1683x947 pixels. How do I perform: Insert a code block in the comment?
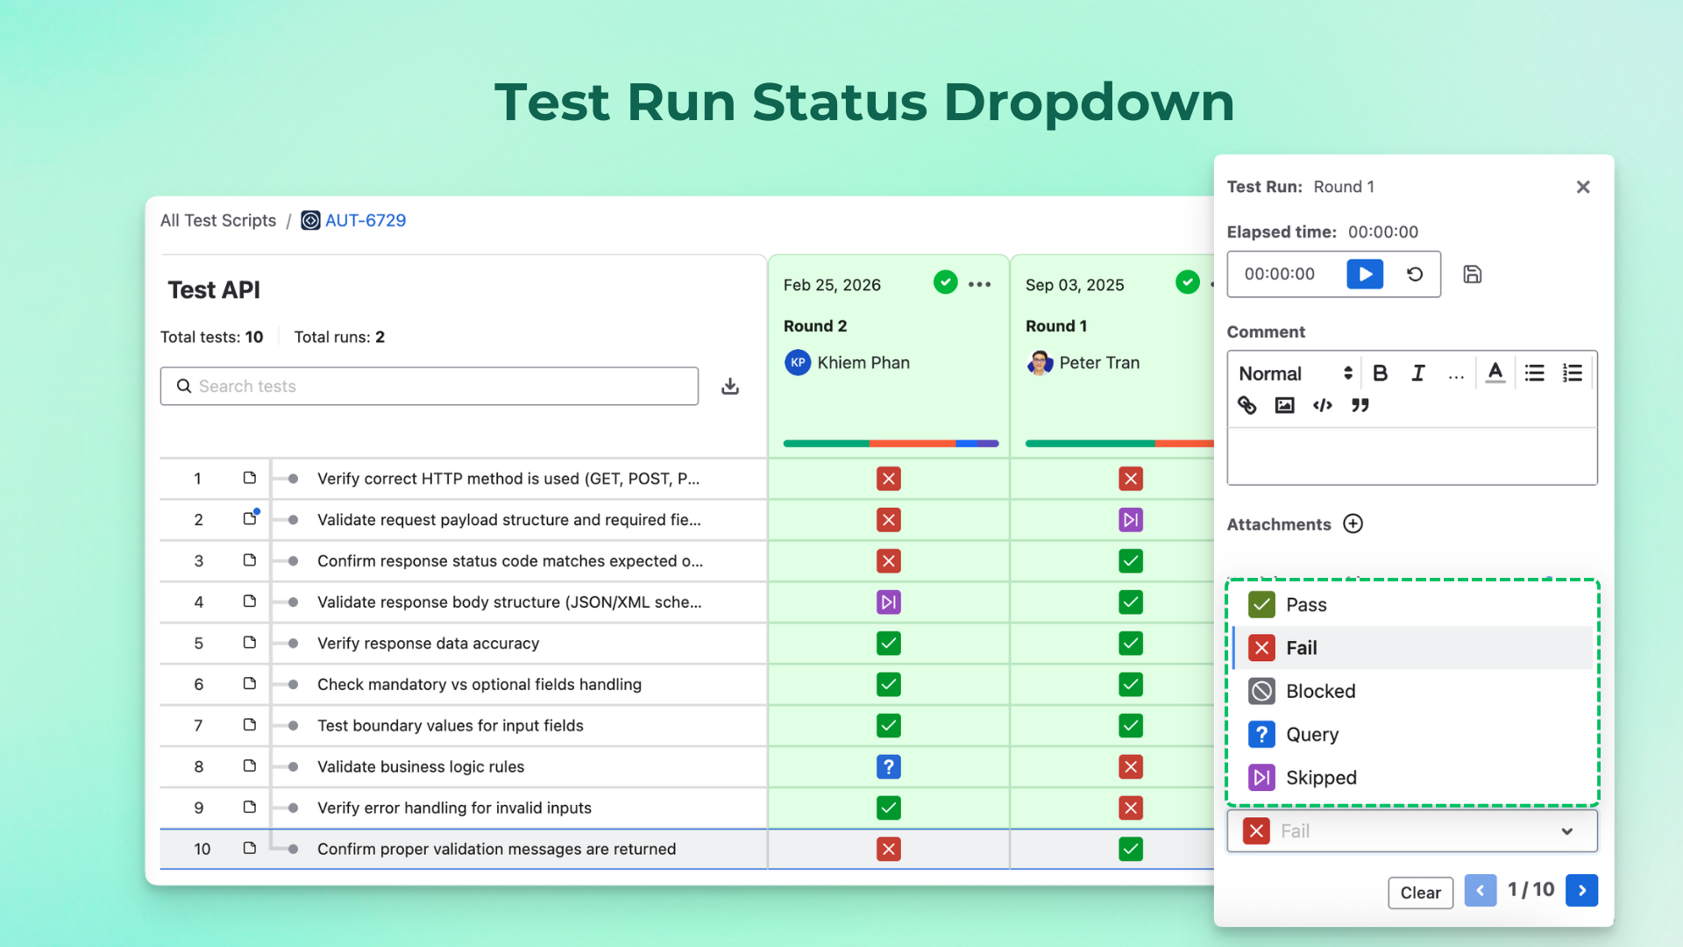click(1323, 405)
